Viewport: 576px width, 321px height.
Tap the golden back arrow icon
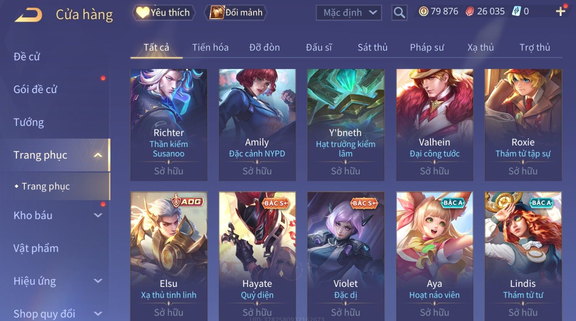click(28, 15)
